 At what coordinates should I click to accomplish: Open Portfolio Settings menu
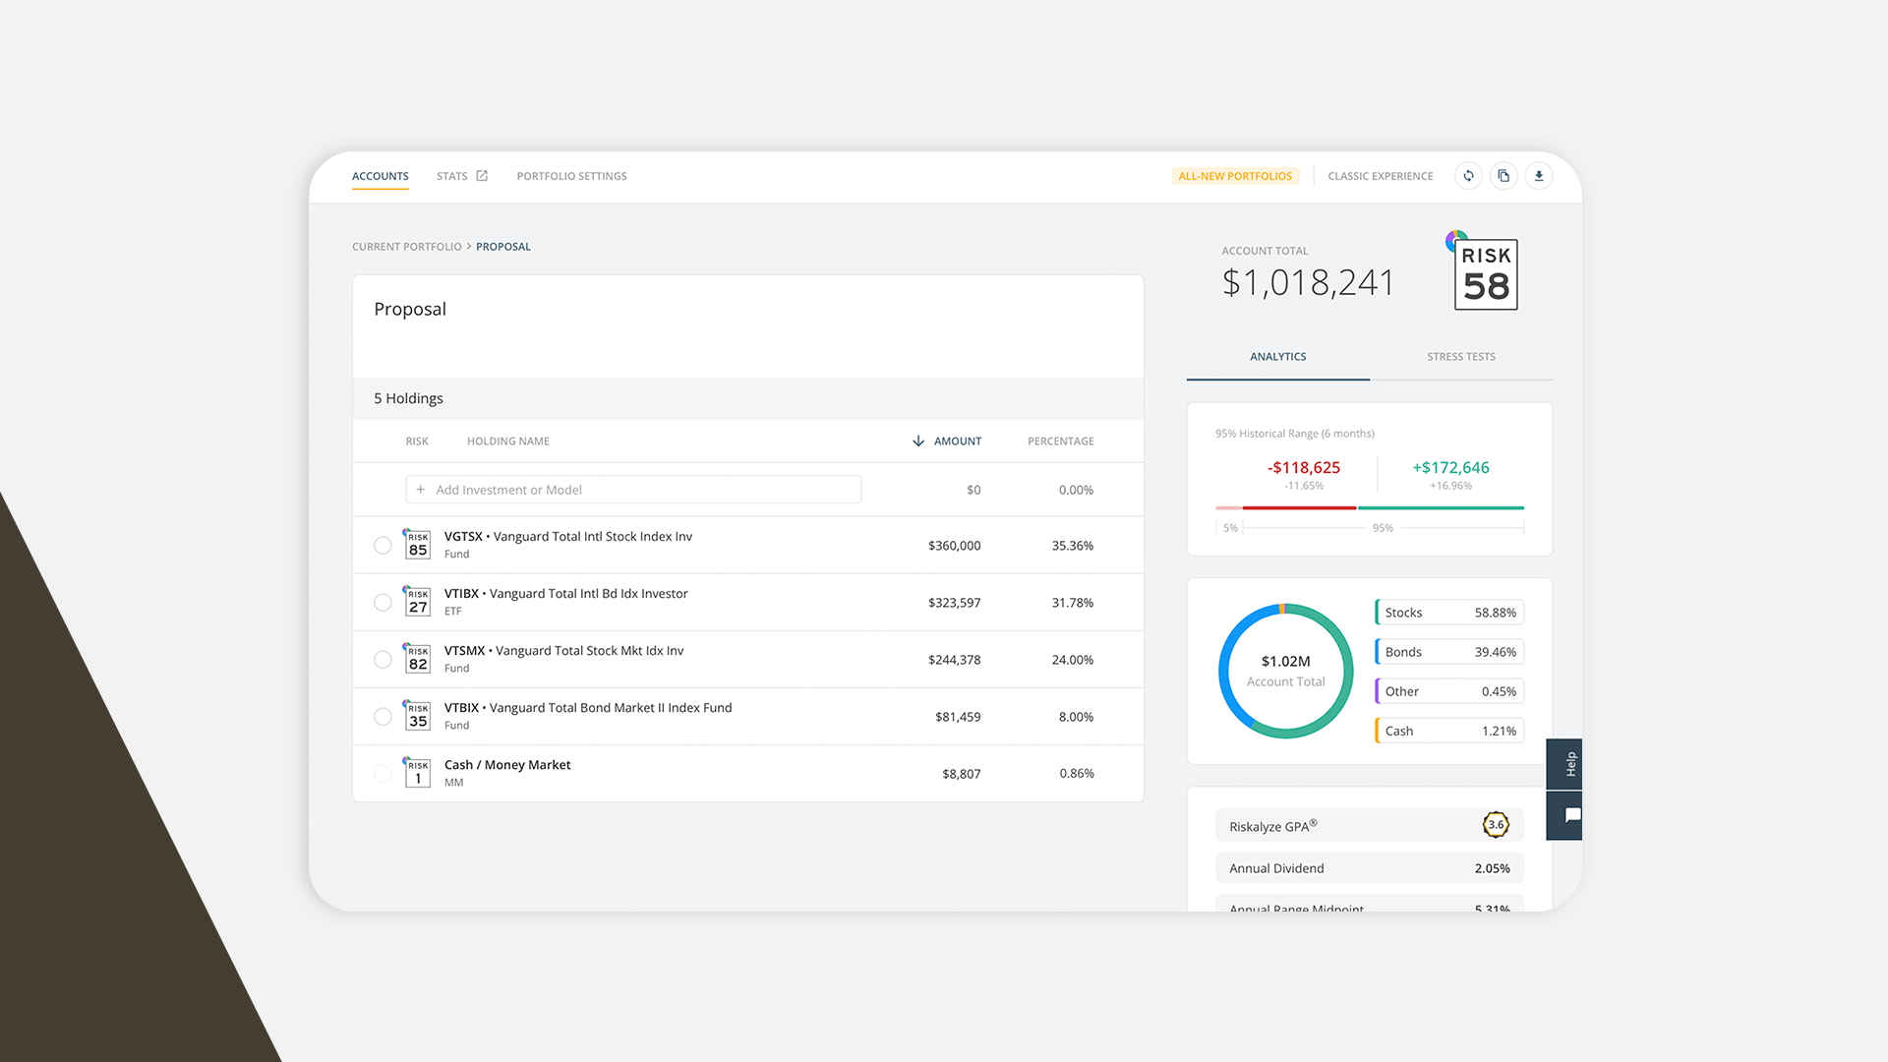570,175
